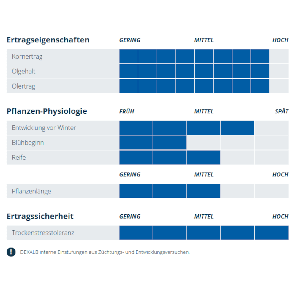The width and height of the screenshot is (297, 297).
Task: Click HOCH label beside Ertragseigenschaften heading
Action: click(280, 40)
